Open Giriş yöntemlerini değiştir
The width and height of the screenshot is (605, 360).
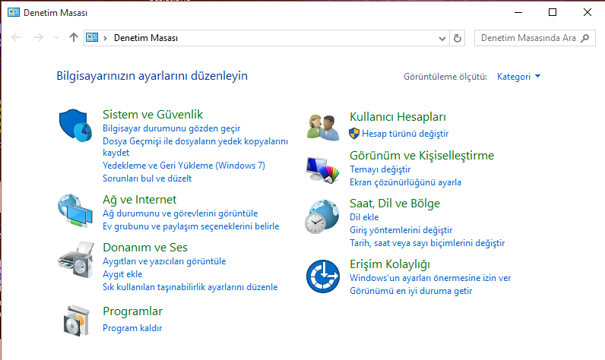point(401,230)
